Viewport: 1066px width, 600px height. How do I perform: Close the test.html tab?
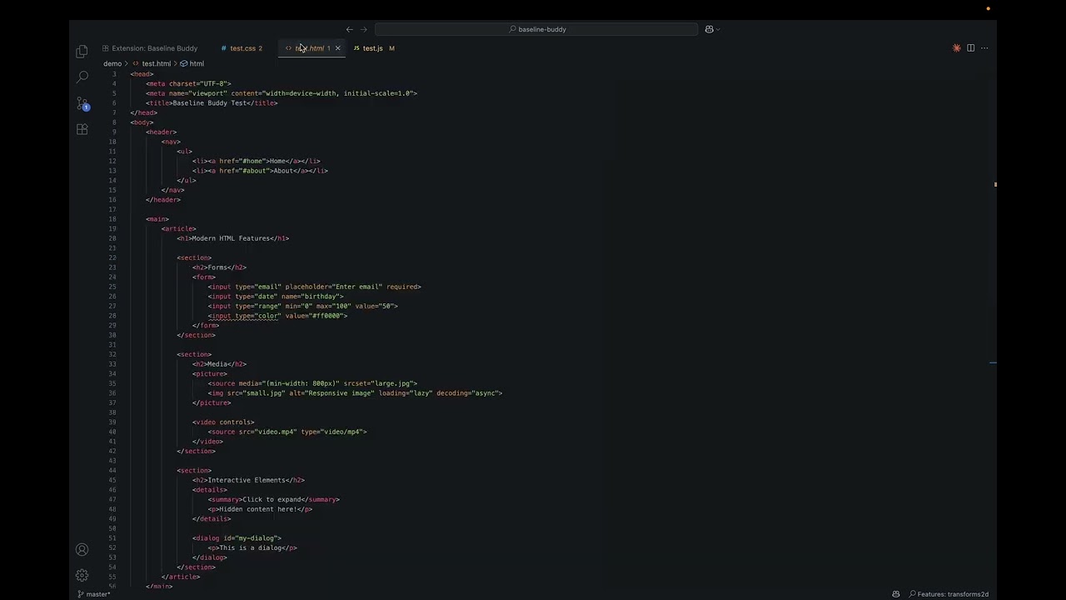[337, 48]
